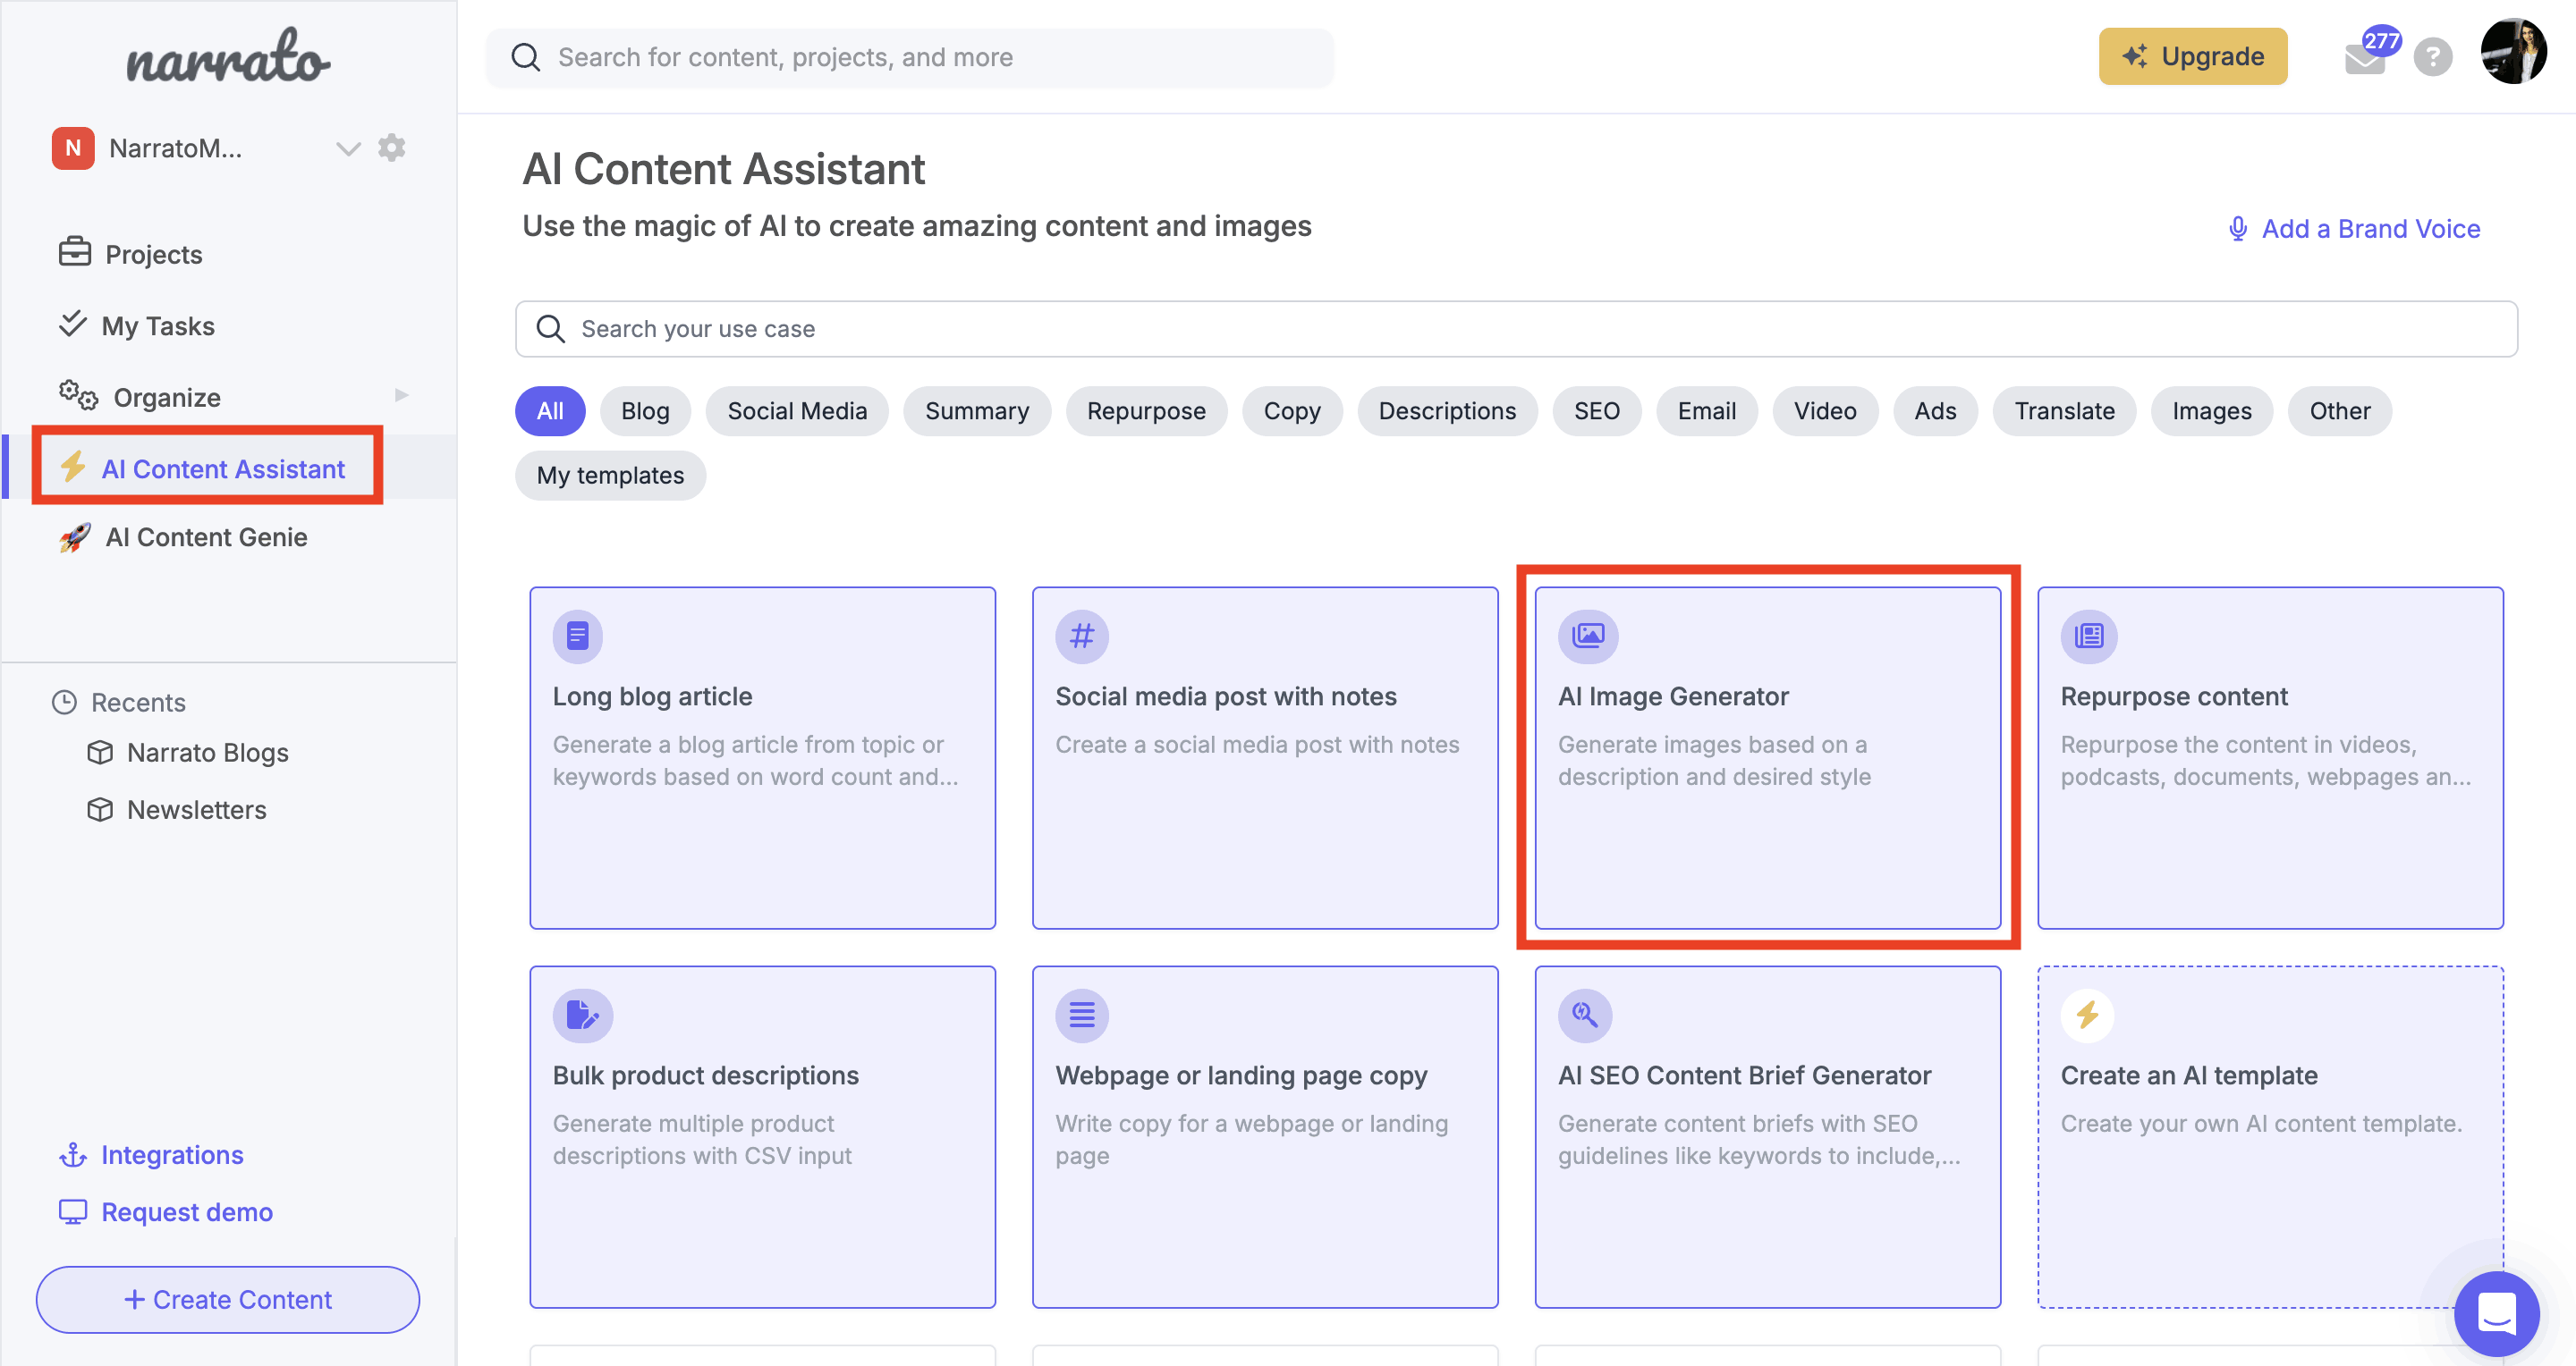Select the Images filter chip
The image size is (2576, 1366).
pyautogui.click(x=2212, y=410)
